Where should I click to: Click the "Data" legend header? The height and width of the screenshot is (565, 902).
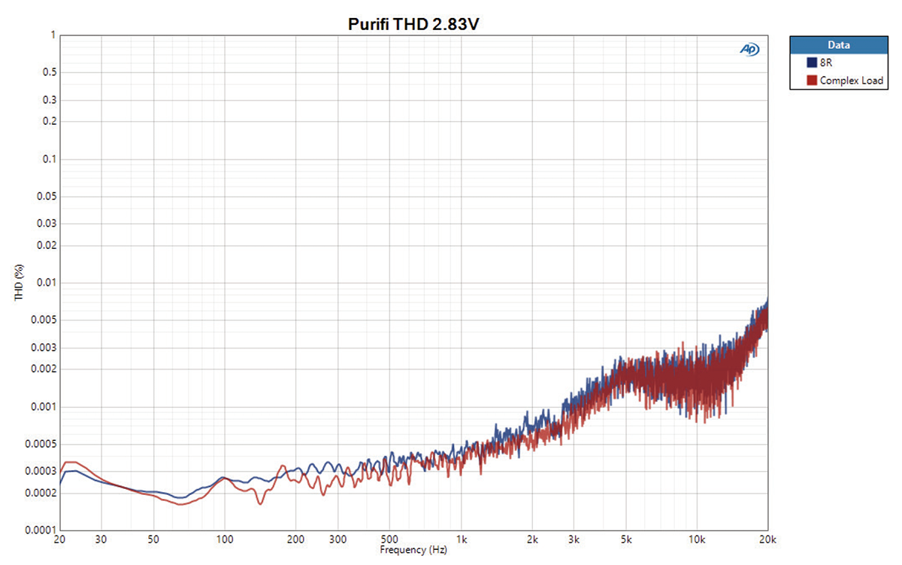click(839, 44)
